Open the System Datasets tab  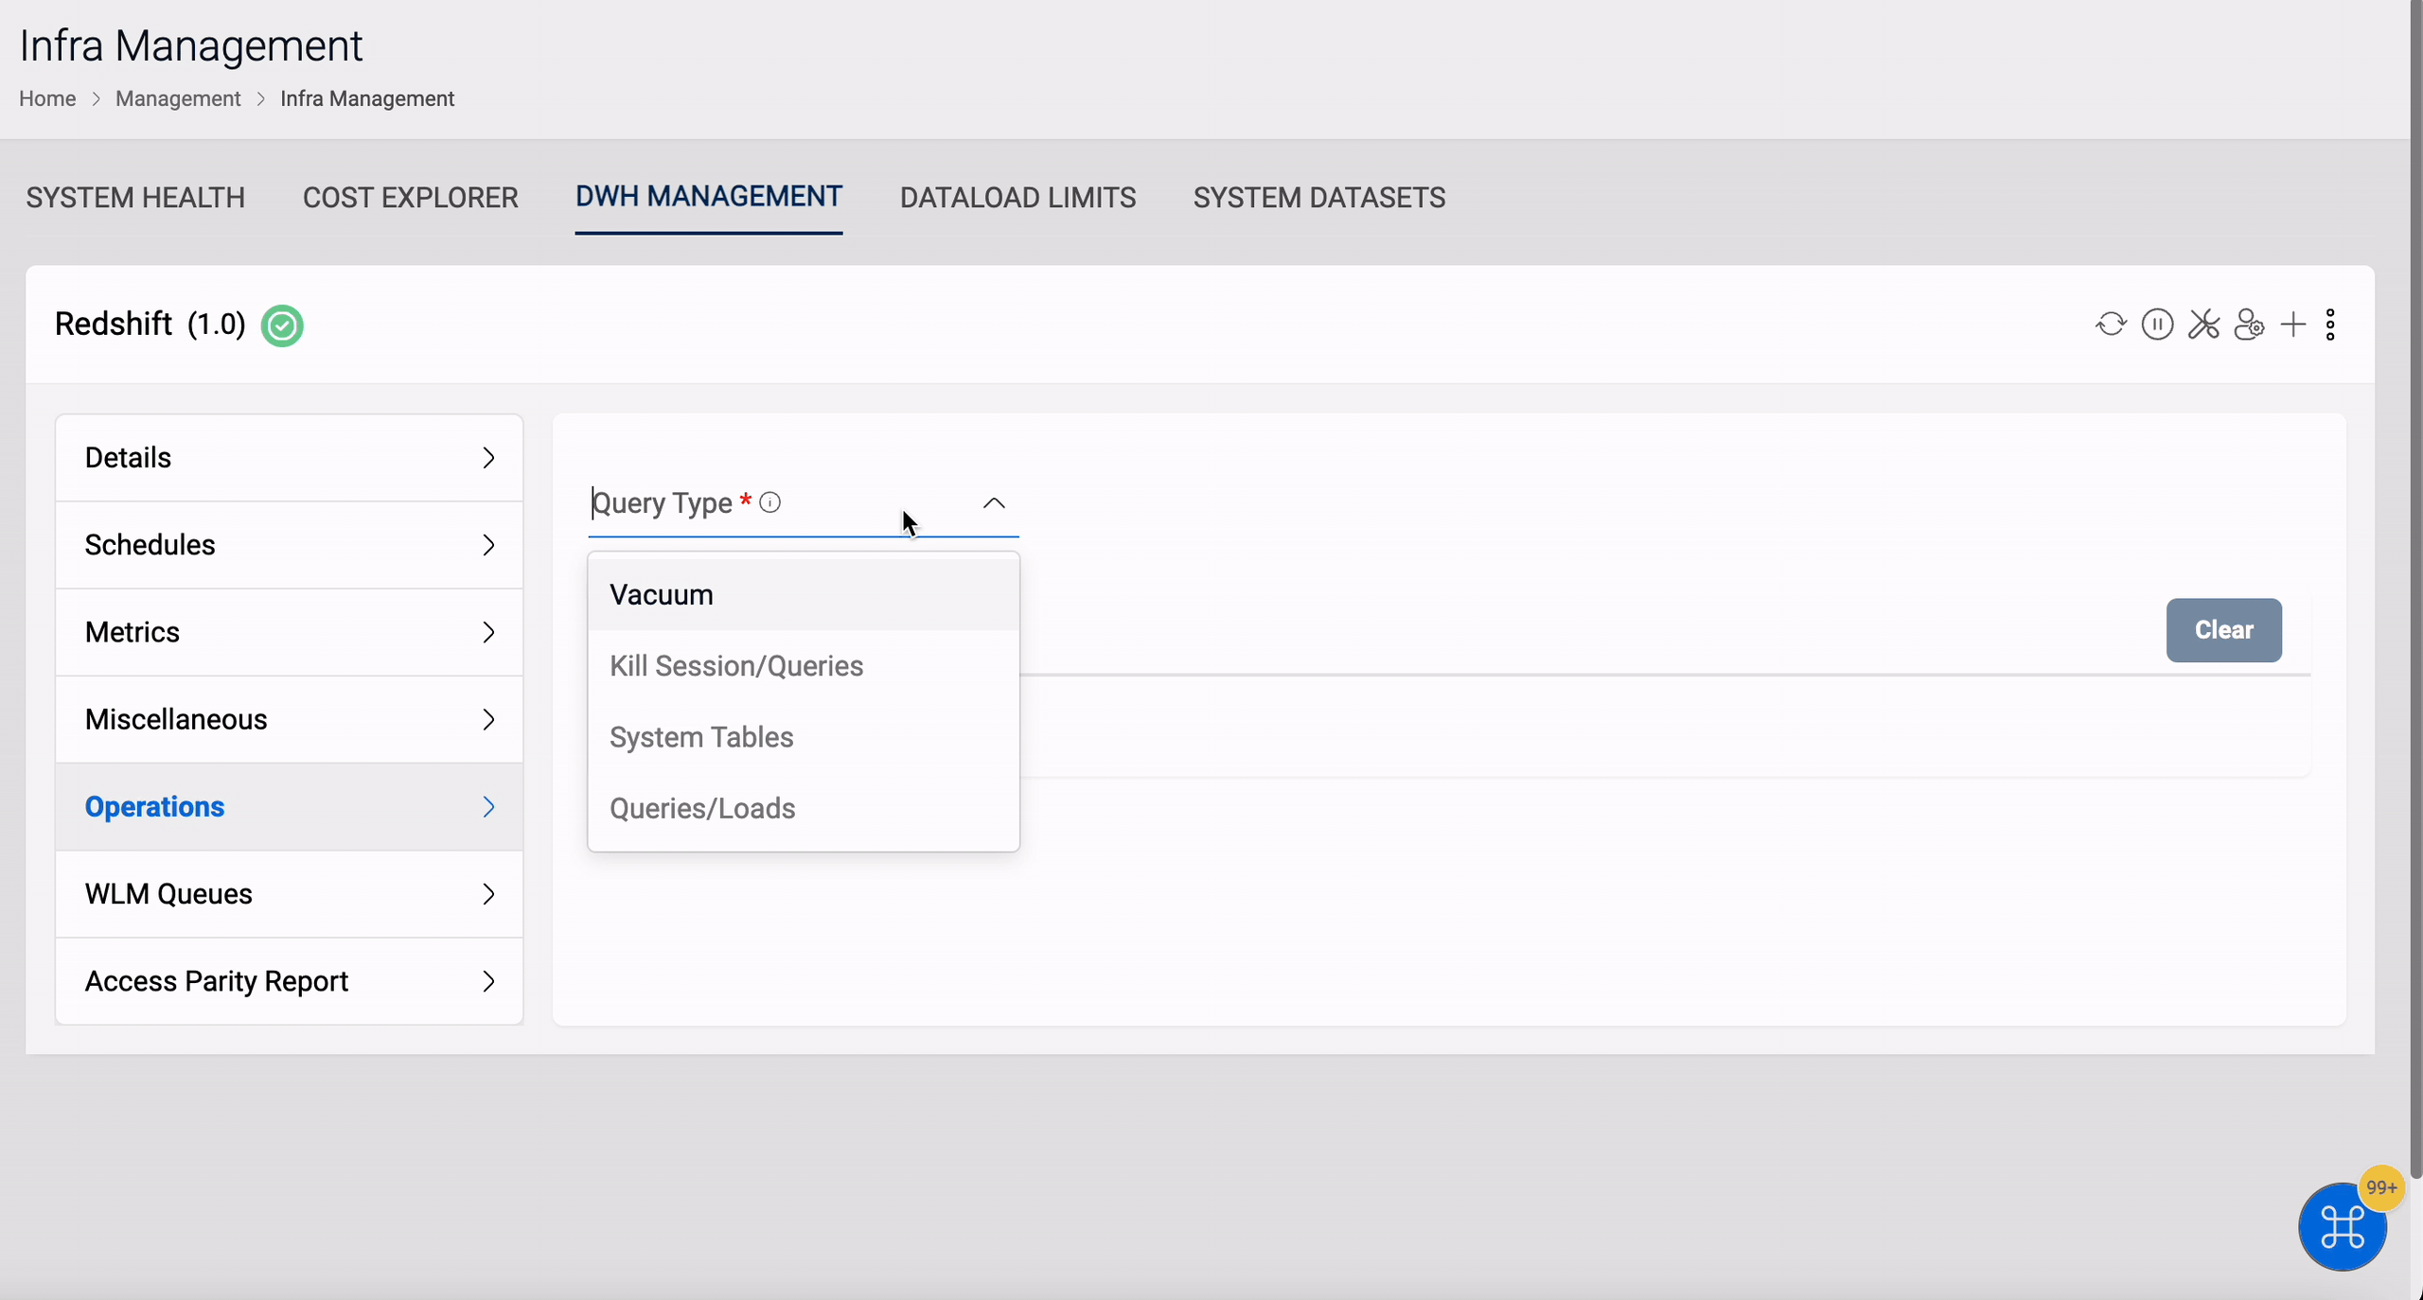[1319, 198]
